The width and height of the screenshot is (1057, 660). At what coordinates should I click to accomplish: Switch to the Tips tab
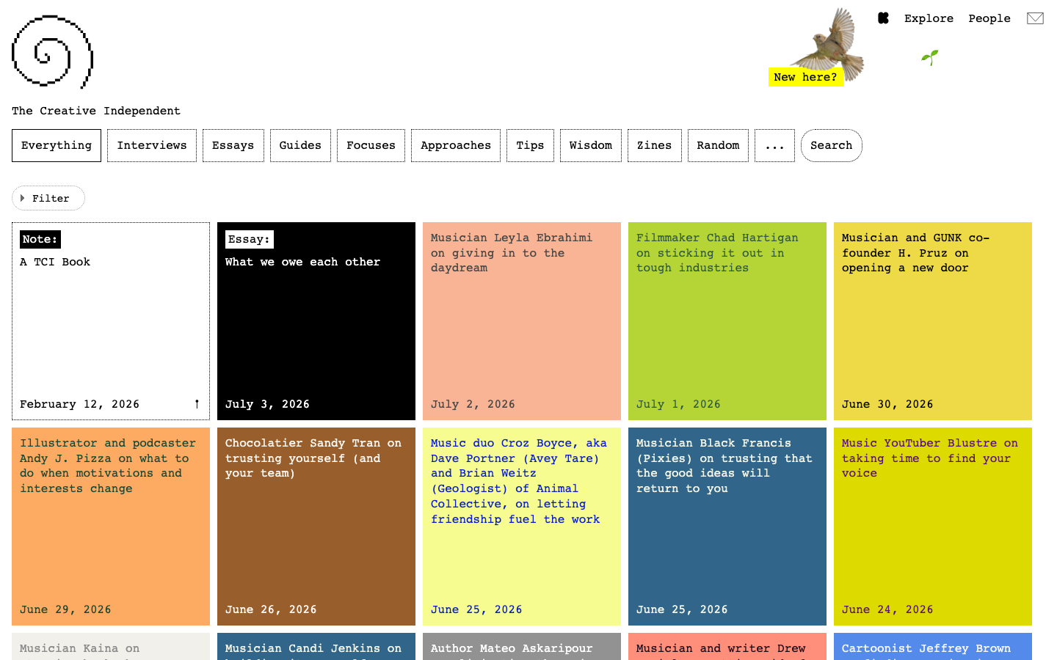[530, 145]
